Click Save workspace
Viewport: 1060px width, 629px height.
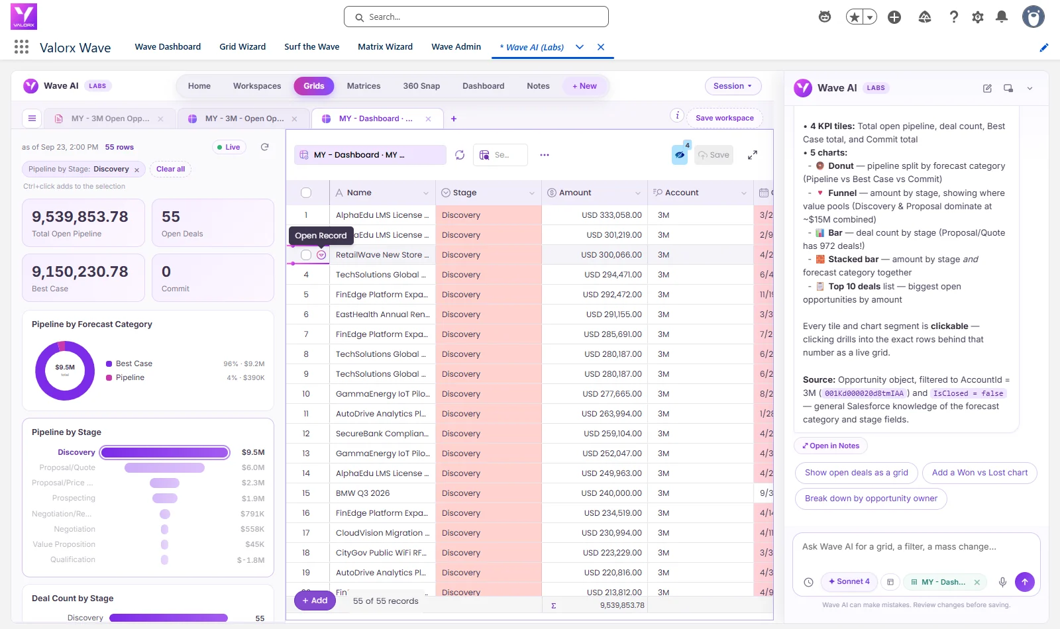click(x=725, y=118)
